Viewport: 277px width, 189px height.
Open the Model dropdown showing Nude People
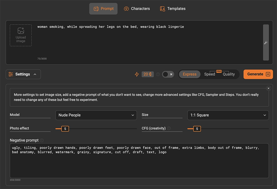point(96,115)
